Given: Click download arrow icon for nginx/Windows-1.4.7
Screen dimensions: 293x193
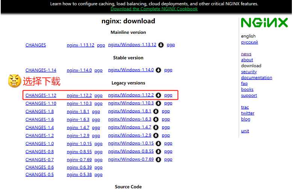Looking at the screenshot, I should 156,127.
